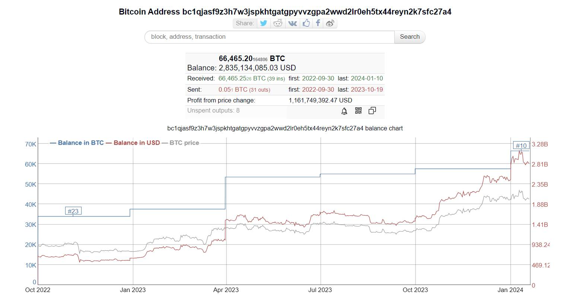Click the Jan 2023 axis label
Screen dimensions: 585x298
click(133, 290)
